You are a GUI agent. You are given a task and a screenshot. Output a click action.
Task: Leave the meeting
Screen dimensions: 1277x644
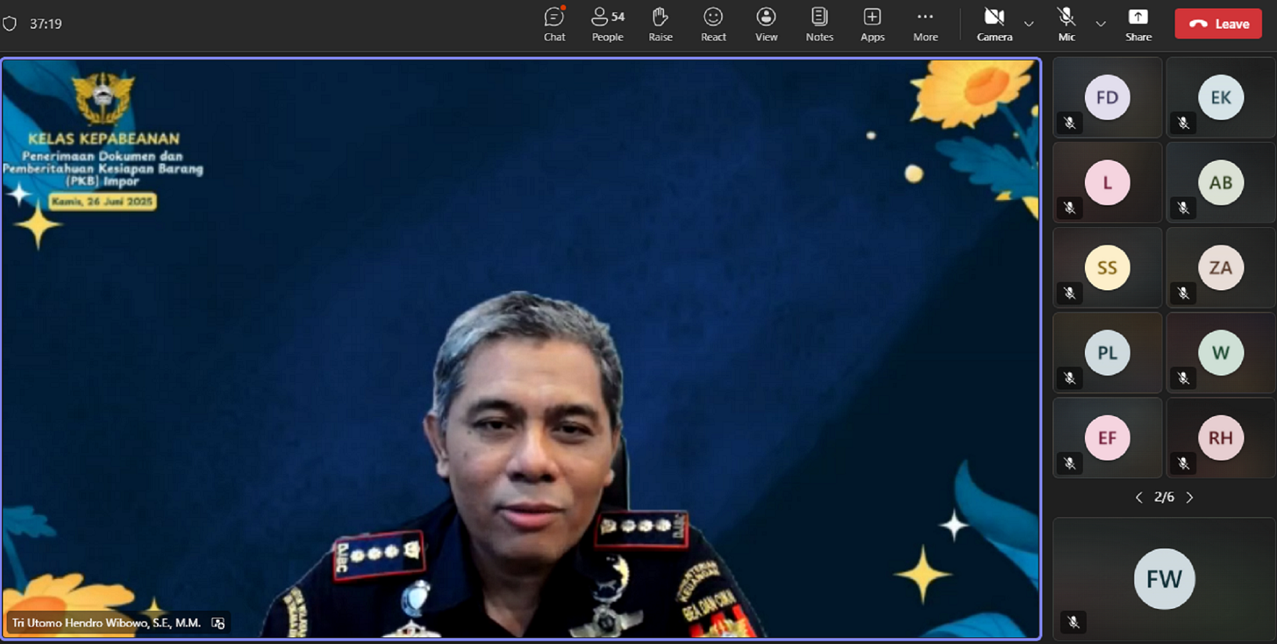1218,23
